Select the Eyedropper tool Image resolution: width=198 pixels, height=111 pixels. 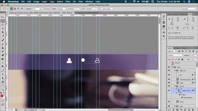(3, 36)
